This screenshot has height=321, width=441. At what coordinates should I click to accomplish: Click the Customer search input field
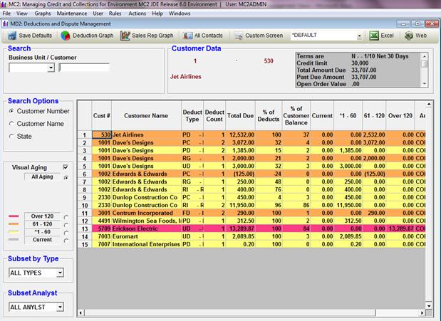pos(84,68)
